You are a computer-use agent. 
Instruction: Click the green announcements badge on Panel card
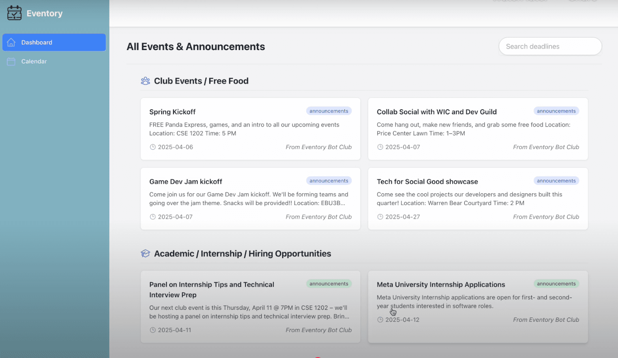(x=329, y=283)
